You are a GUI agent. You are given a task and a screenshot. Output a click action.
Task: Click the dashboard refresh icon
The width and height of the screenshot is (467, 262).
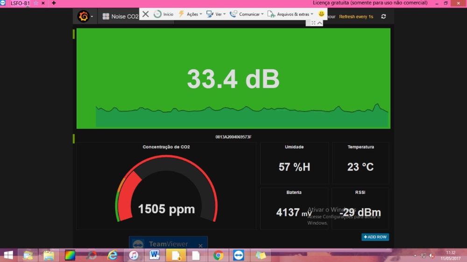tap(383, 16)
